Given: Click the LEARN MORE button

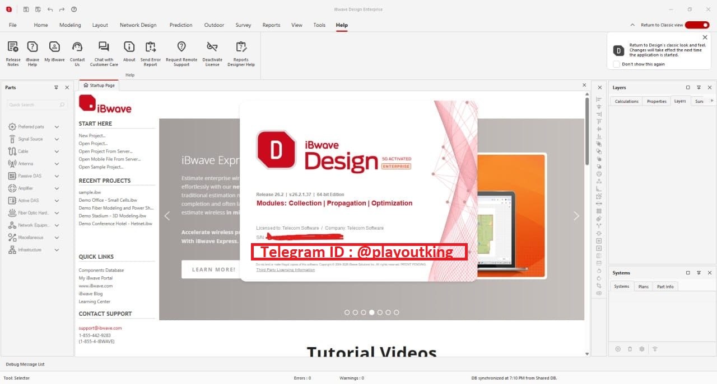Looking at the screenshot, I should click(x=214, y=269).
